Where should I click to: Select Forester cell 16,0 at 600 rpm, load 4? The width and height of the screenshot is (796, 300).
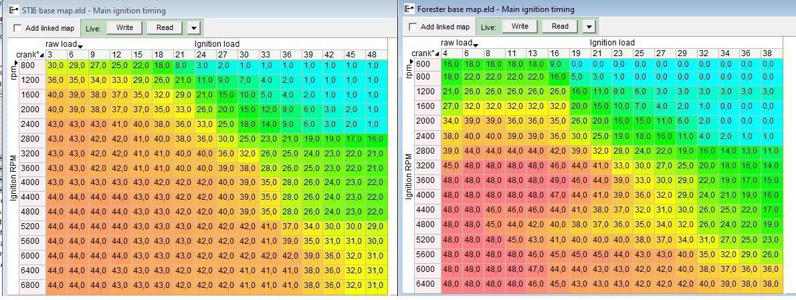tap(452, 63)
